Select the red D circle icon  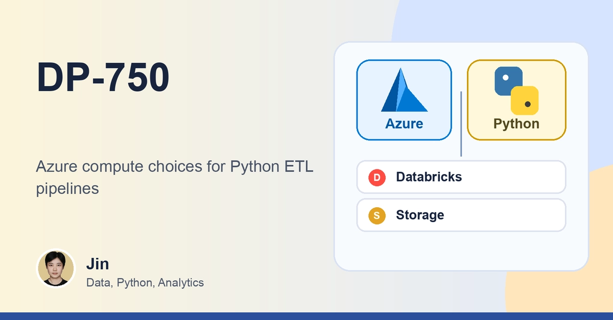376,177
